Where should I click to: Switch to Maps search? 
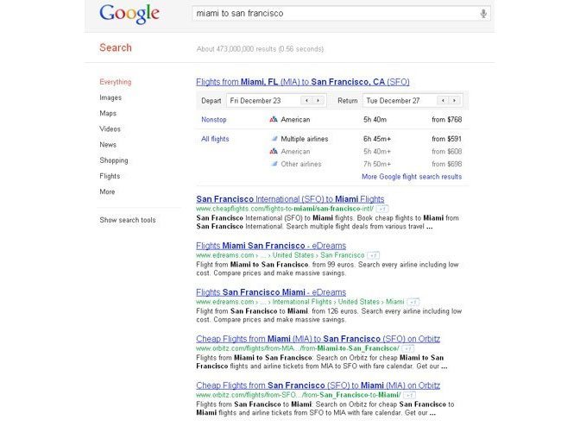point(108,114)
